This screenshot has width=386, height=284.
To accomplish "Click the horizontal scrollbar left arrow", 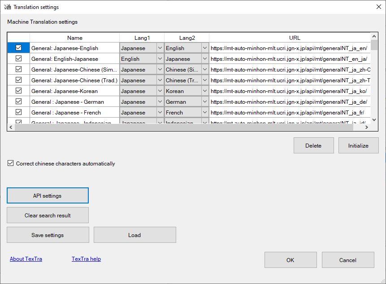I will [x=11, y=127].
